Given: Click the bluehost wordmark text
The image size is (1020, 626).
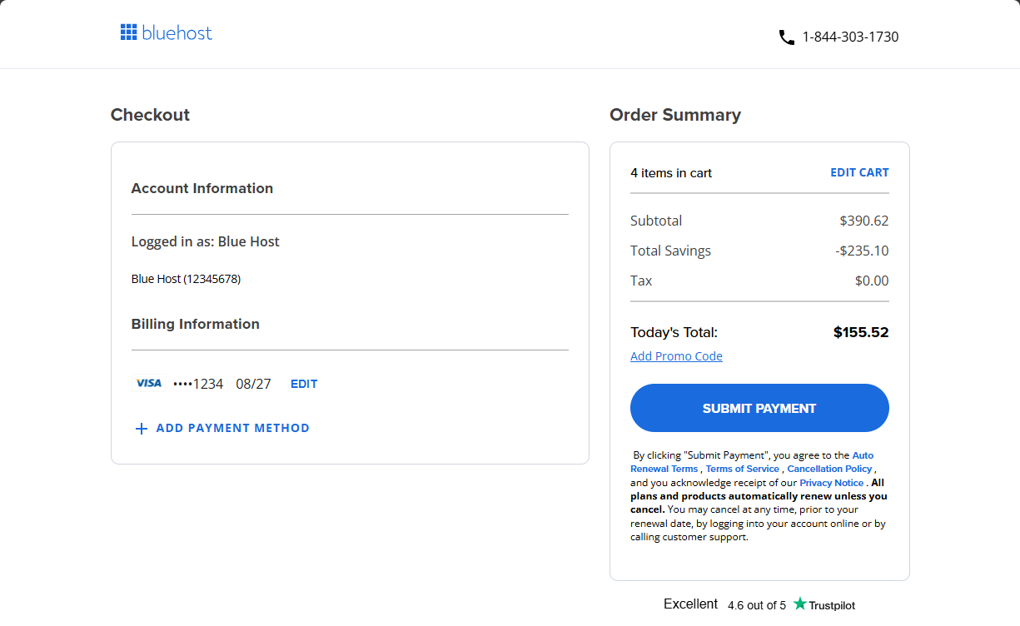Looking at the screenshot, I should pos(177,32).
